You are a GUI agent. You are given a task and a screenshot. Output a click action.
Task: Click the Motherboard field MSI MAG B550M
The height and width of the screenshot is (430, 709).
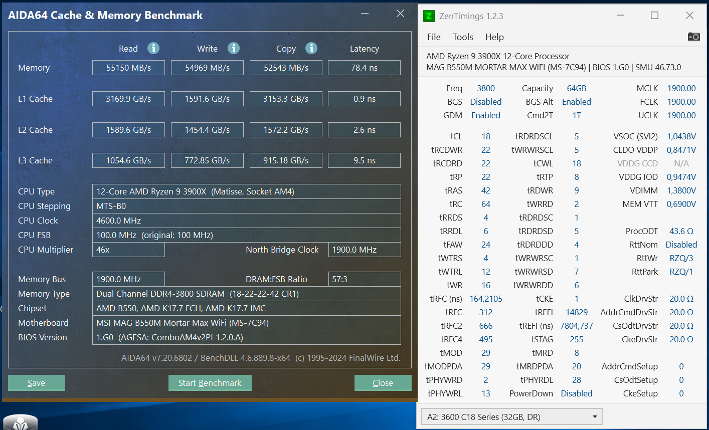tap(247, 323)
